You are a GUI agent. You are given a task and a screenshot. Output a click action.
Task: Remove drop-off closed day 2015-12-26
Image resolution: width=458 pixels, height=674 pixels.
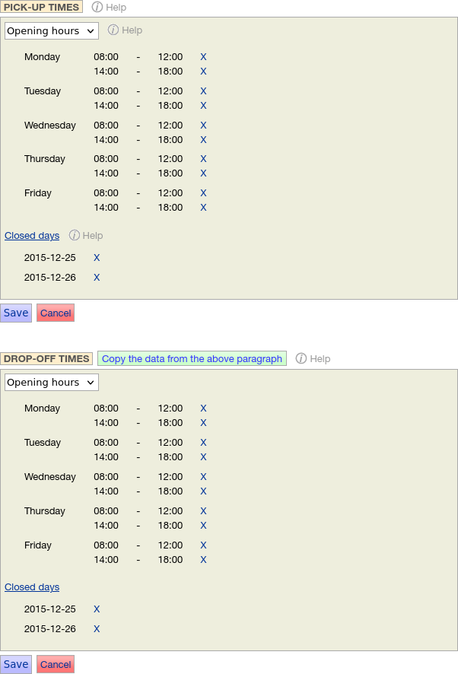(97, 629)
